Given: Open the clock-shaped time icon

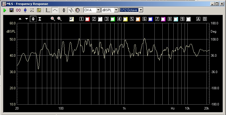Looking at the screenshot, I should coord(78,10).
